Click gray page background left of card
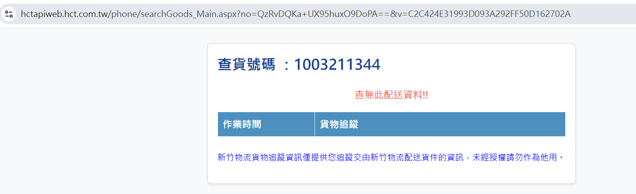636x194 pixels. coord(104,113)
